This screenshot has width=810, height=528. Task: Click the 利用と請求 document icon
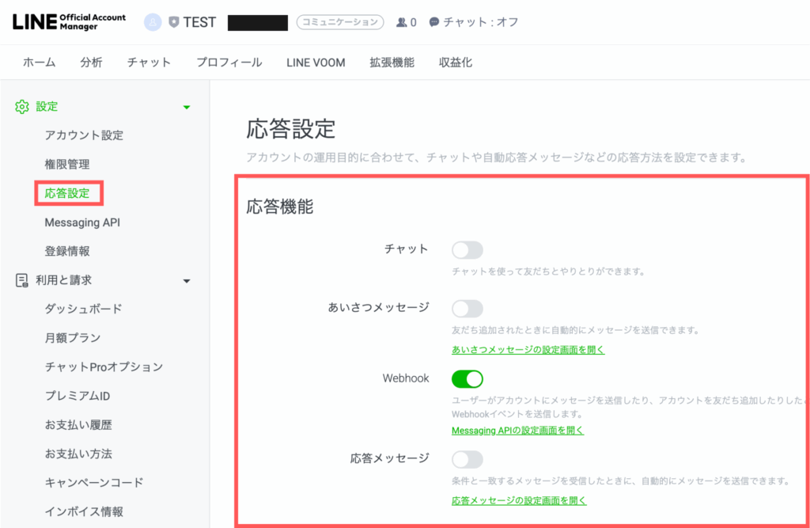[x=22, y=280]
